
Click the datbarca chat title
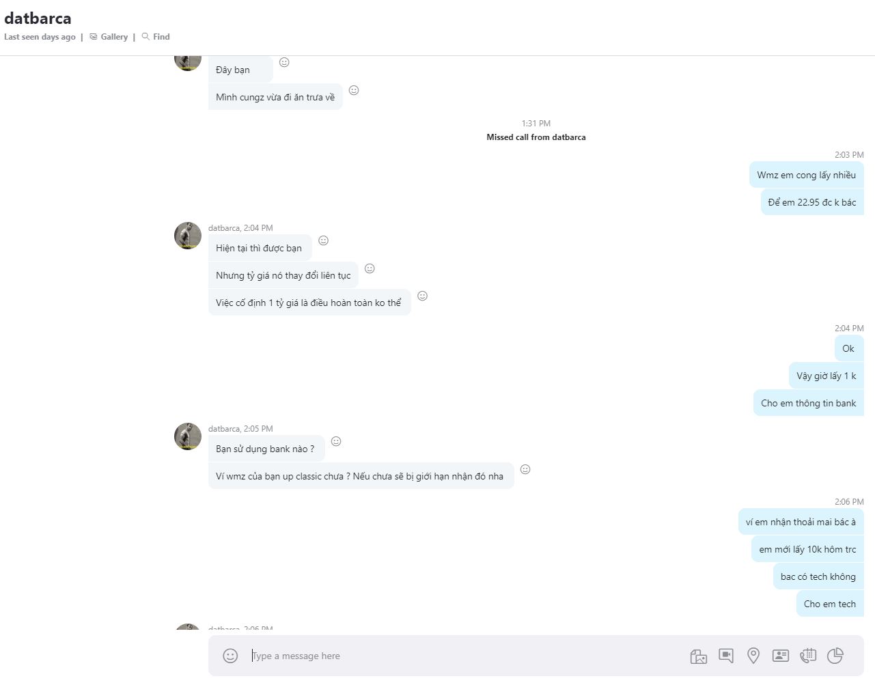click(38, 18)
